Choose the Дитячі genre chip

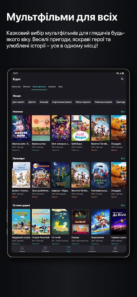coord(32,102)
